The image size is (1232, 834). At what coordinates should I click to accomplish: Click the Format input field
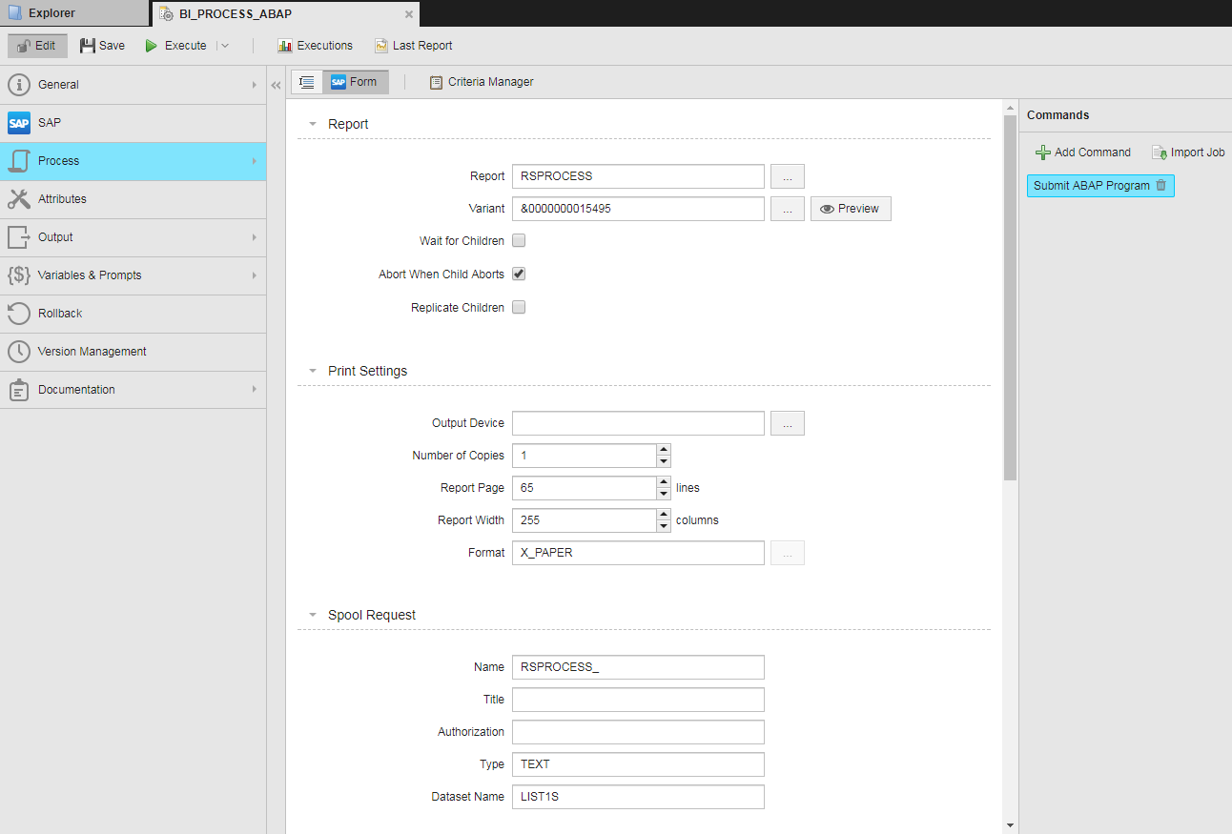pos(638,553)
